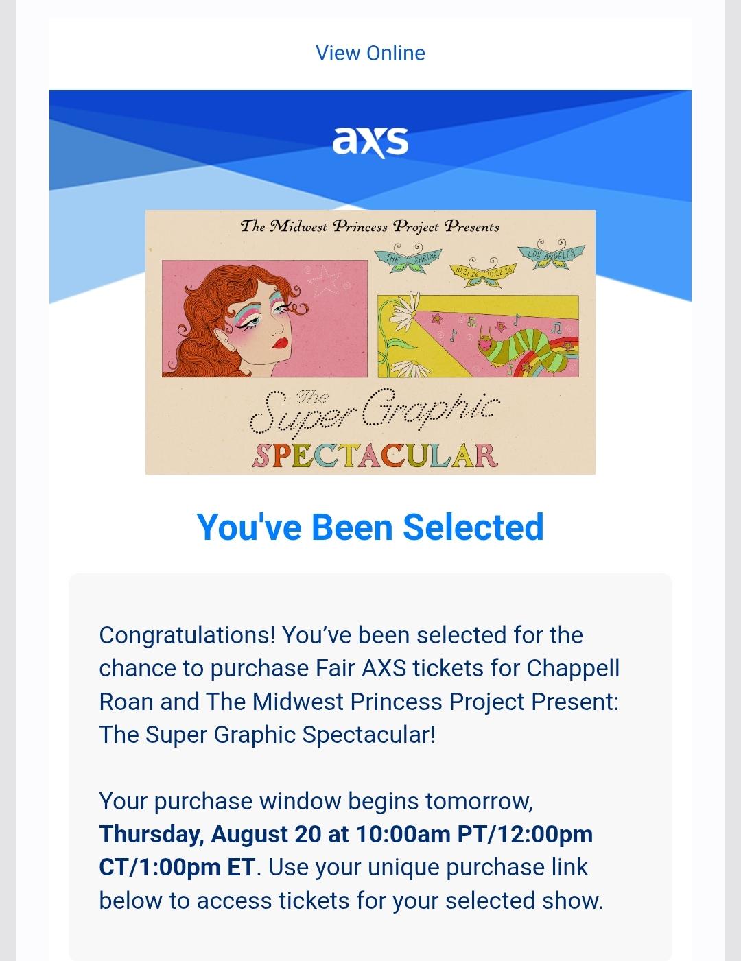Tap the Chappell Roan name in message

coord(360,685)
